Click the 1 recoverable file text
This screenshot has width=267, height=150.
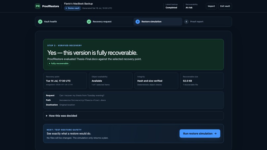[190, 85]
